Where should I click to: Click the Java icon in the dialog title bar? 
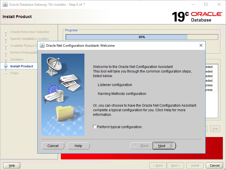(42, 46)
